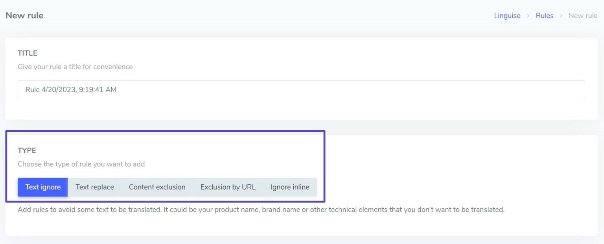
Task: Go back to Rules via breadcrumb
Action: click(x=544, y=16)
